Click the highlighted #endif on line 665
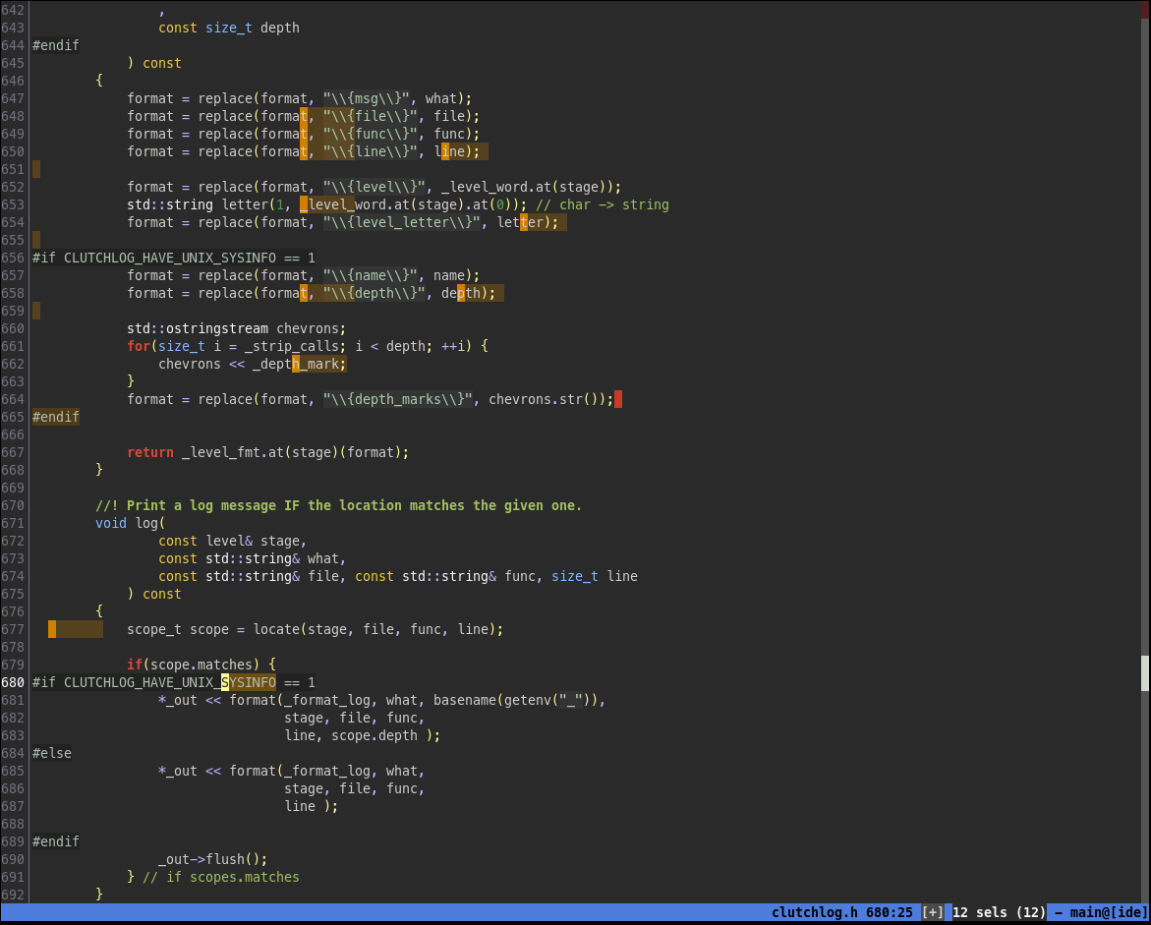This screenshot has width=1151, height=925. [x=56, y=417]
